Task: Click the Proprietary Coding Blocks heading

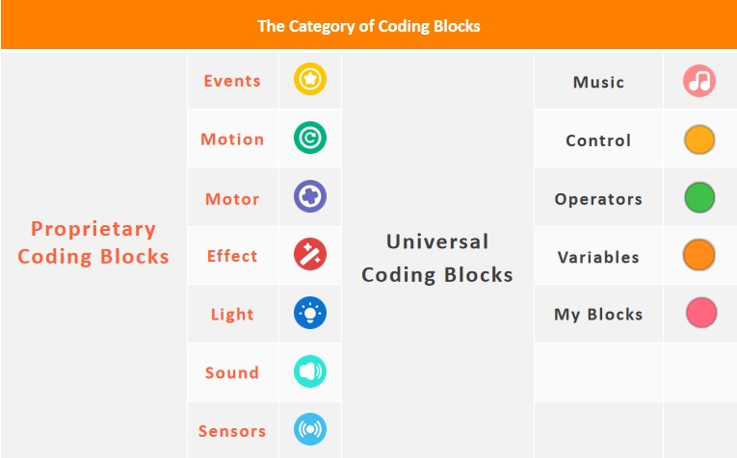Action: (x=93, y=242)
